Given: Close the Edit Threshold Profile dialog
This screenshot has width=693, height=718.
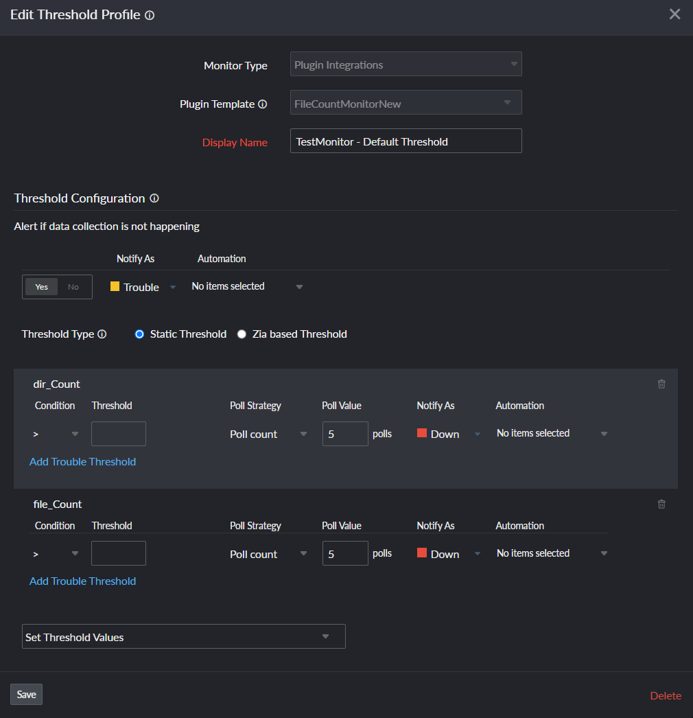Looking at the screenshot, I should click(675, 14).
